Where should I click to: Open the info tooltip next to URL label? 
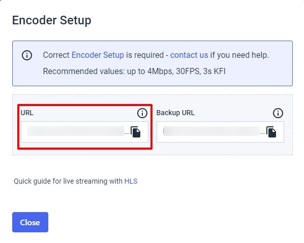point(142,113)
